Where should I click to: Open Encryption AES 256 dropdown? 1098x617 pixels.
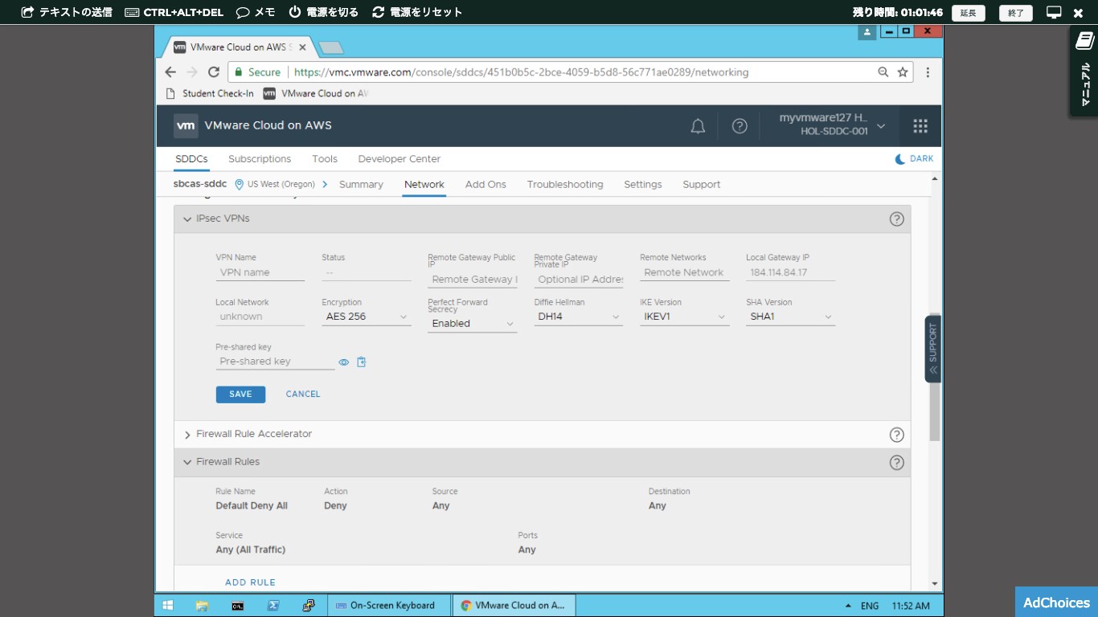(367, 317)
